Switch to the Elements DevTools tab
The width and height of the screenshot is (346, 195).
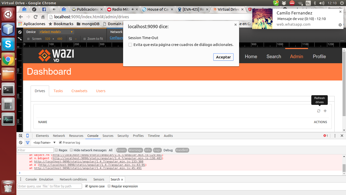coord(42,136)
